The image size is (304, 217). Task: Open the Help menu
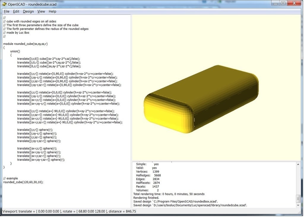point(52,12)
